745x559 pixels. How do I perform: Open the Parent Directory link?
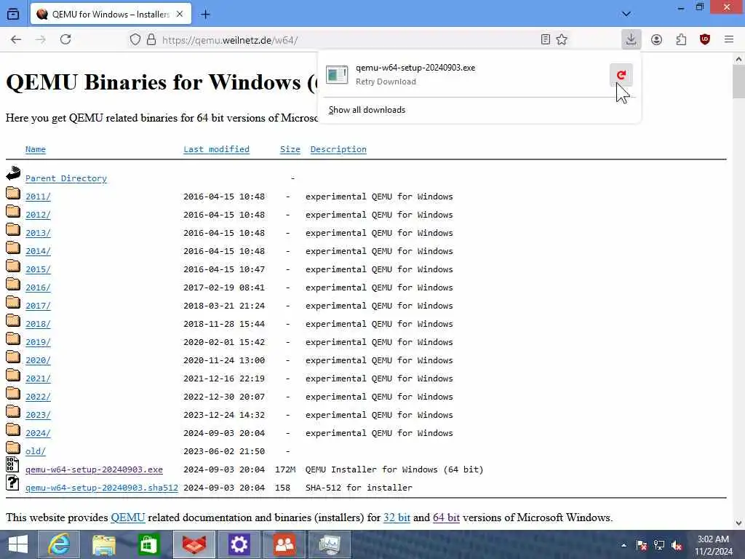(66, 178)
